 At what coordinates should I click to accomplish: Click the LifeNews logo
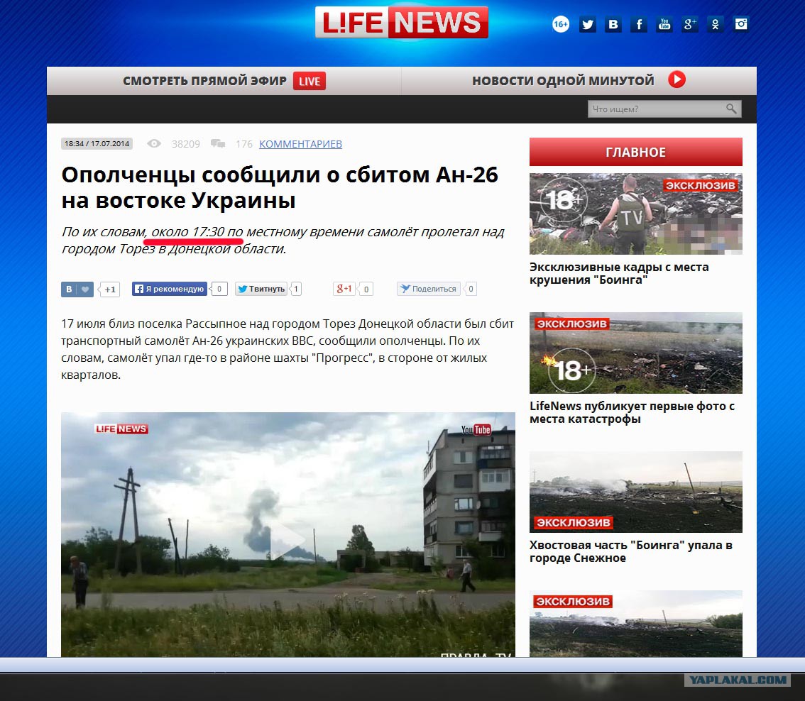pos(402,23)
